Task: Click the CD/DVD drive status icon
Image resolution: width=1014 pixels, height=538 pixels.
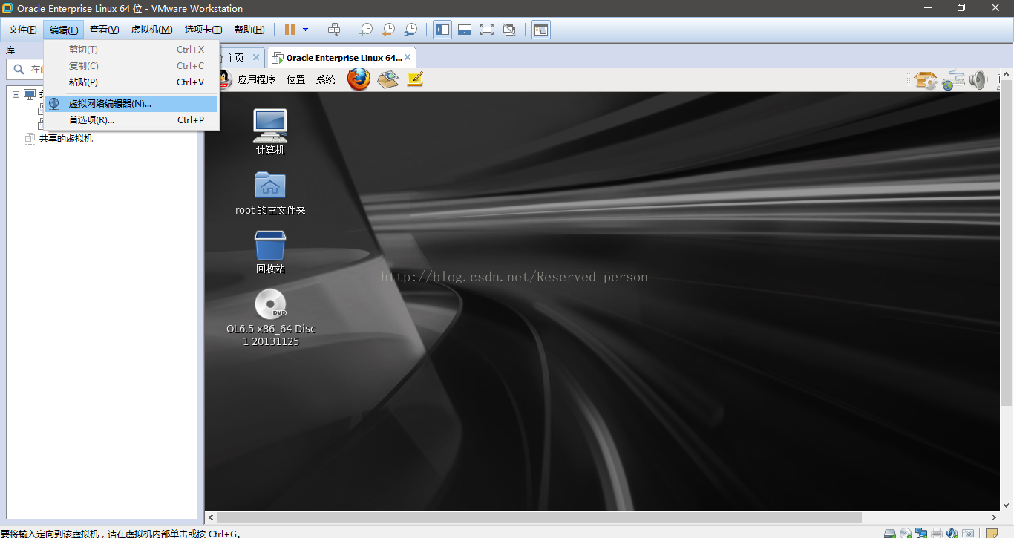Action: [x=906, y=532]
